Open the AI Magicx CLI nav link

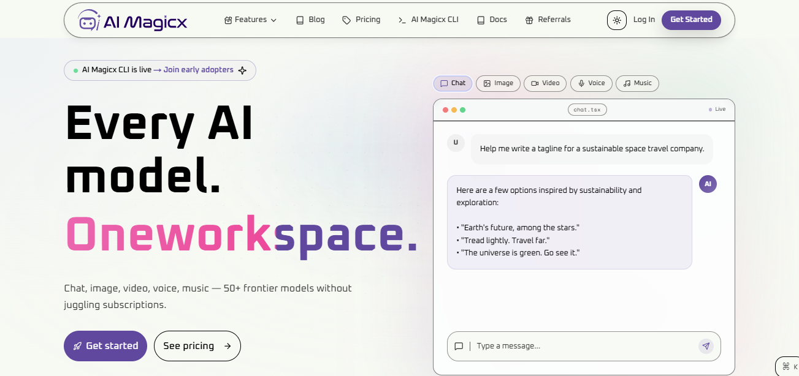pyautogui.click(x=428, y=20)
